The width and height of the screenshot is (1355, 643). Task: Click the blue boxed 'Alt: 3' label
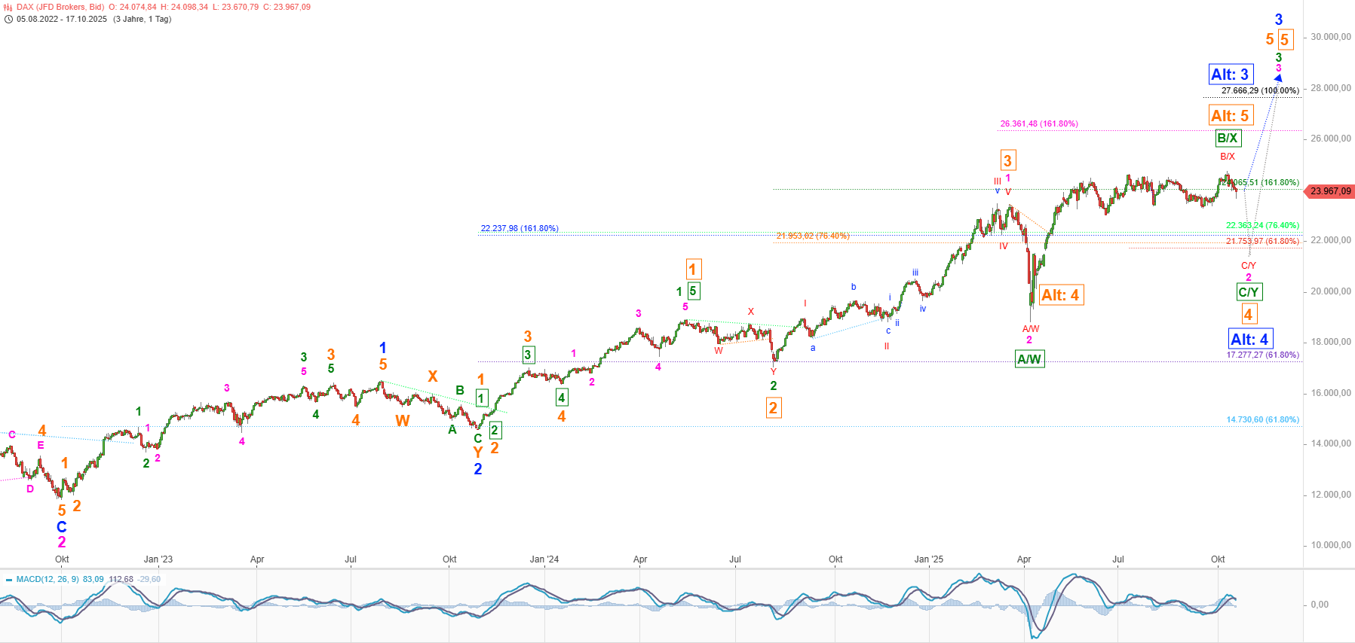(x=1230, y=74)
